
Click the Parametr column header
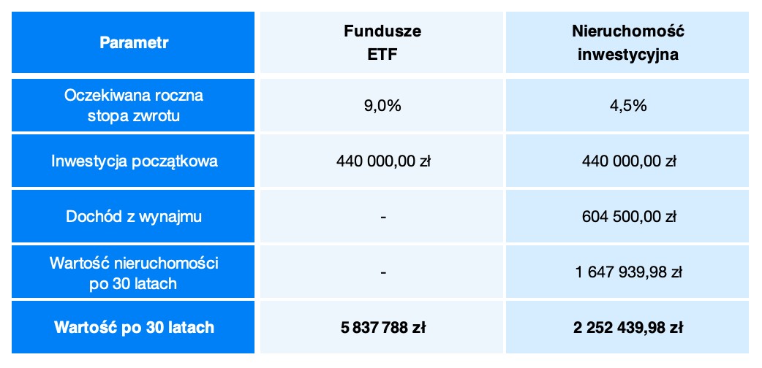(x=134, y=42)
